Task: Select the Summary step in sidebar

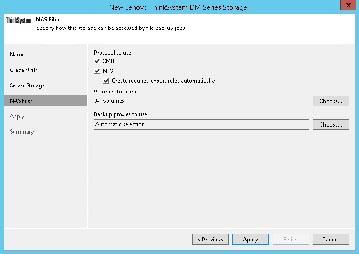Action: (22, 132)
